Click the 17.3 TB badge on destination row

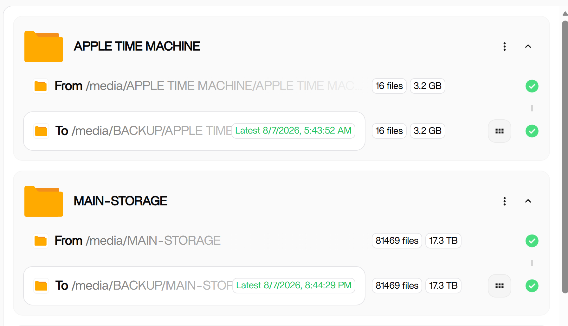click(443, 286)
